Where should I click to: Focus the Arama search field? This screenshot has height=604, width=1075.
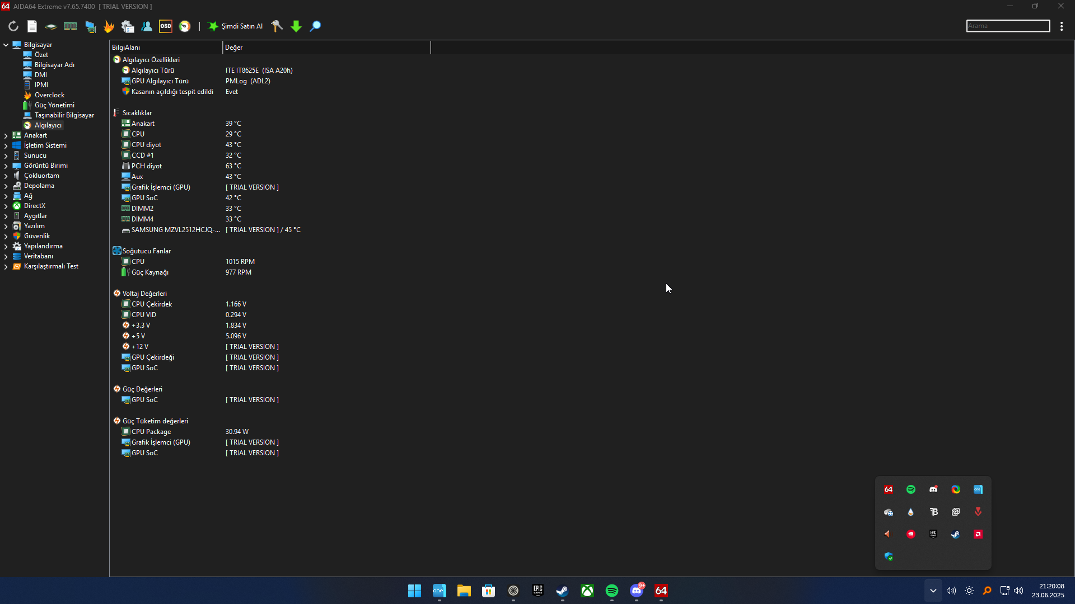pyautogui.click(x=1008, y=26)
